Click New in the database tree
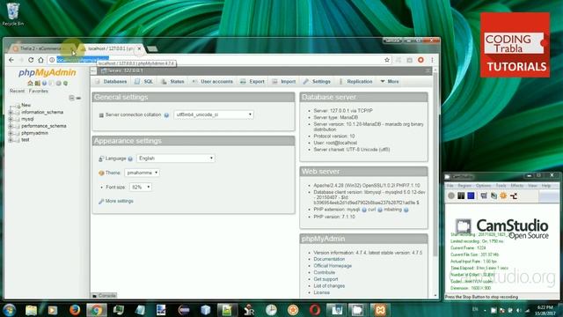This screenshot has height=317, width=563. [x=26, y=106]
